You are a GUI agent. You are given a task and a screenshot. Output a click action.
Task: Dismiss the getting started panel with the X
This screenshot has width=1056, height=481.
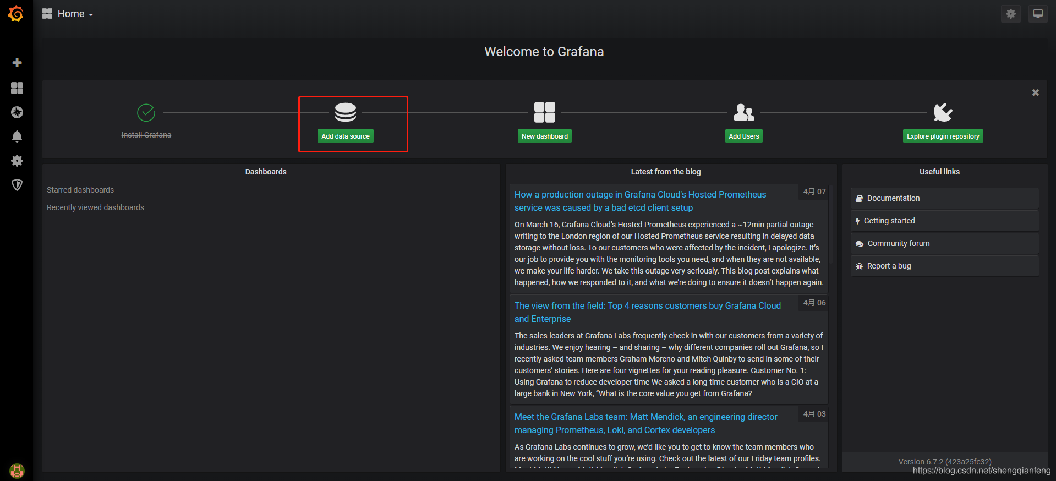(x=1036, y=92)
